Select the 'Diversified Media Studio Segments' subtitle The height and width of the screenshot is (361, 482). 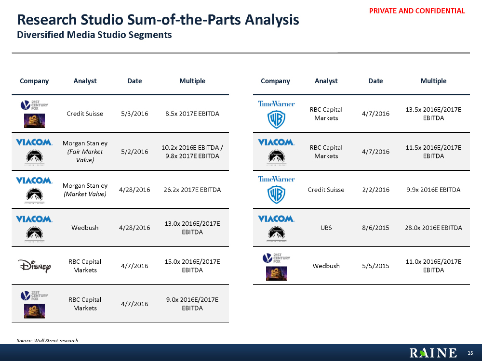point(94,35)
